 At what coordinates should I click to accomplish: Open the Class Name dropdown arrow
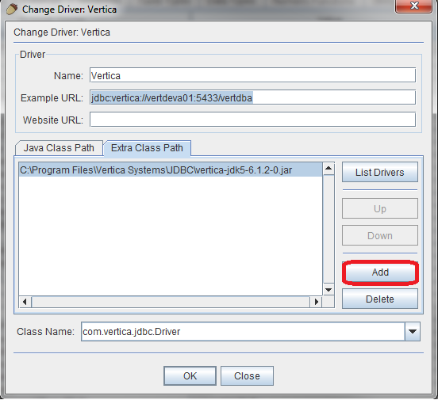coord(413,331)
